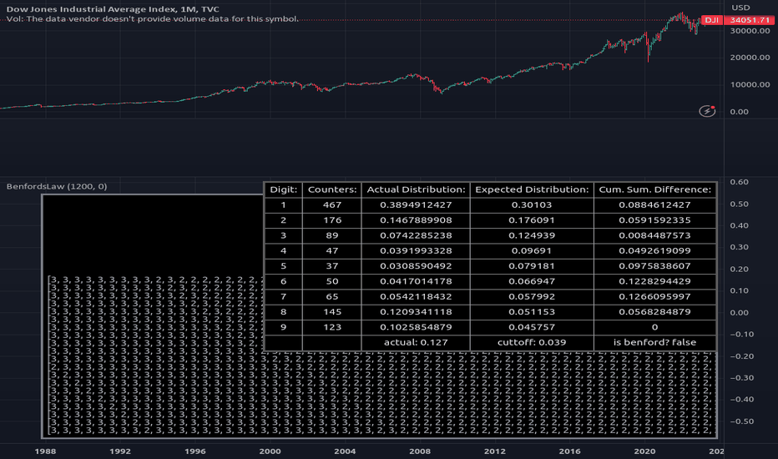Click counter value 65 for digit 7
Screen dimensions: 778x459
pyautogui.click(x=332, y=297)
